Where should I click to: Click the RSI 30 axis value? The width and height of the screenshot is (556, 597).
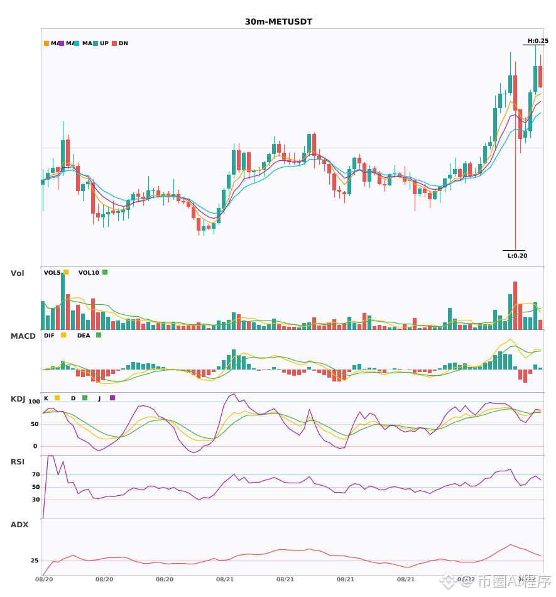click(36, 500)
